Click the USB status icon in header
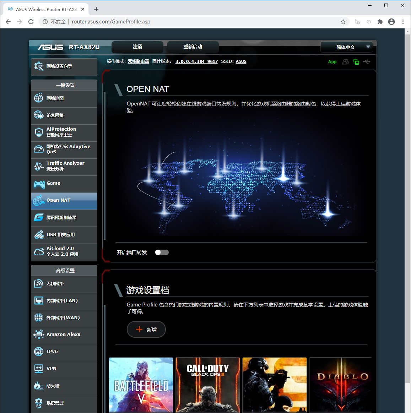The width and height of the screenshot is (411, 413). (367, 62)
